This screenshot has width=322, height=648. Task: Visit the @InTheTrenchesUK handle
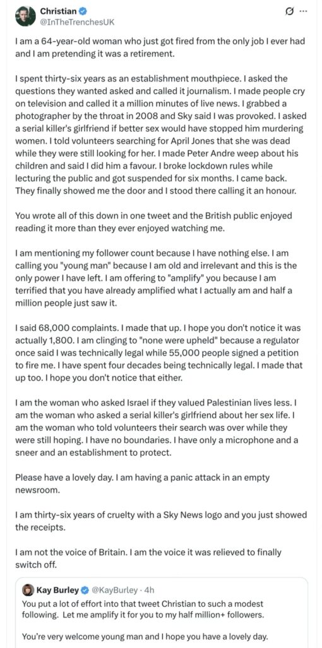coord(76,22)
